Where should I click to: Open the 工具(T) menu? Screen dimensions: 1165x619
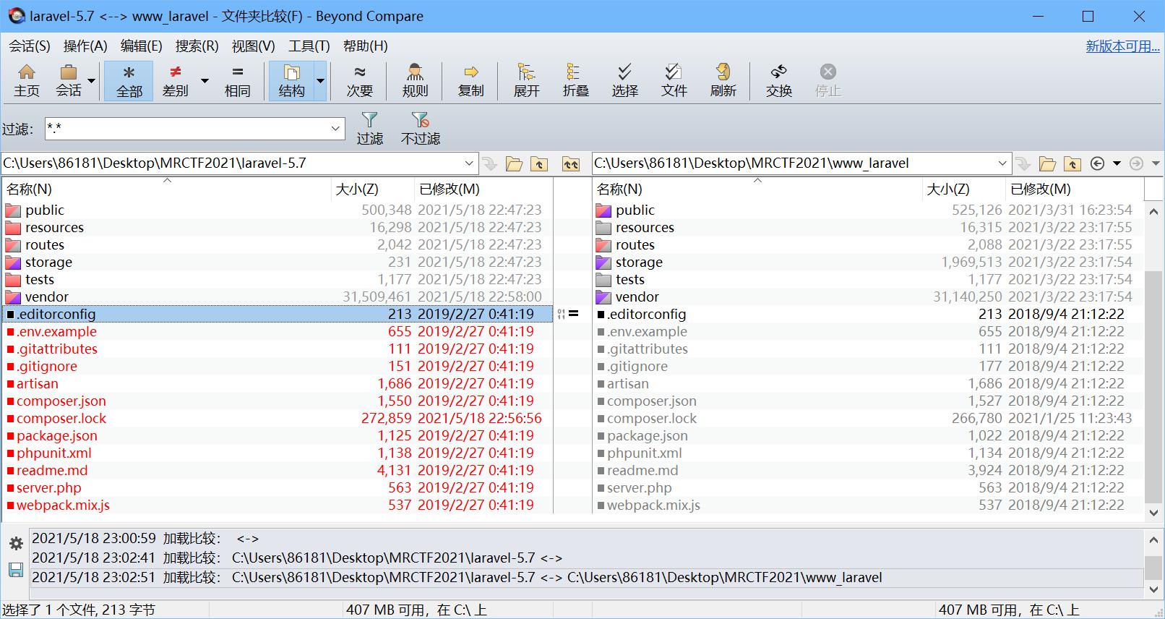click(309, 46)
